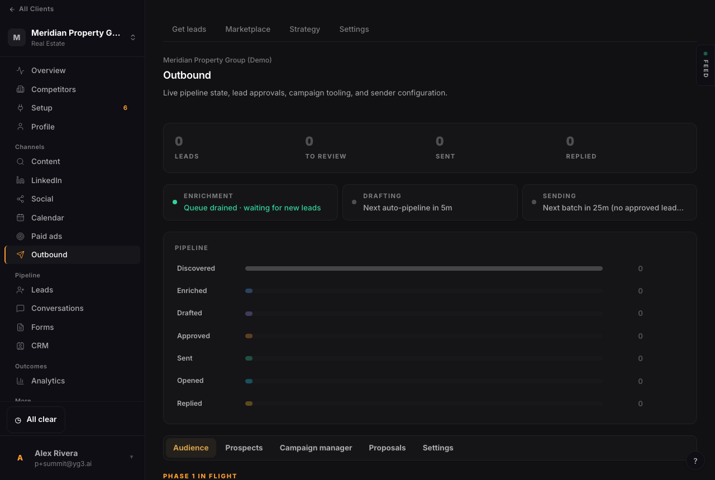Open the FEED side panel

706,65
